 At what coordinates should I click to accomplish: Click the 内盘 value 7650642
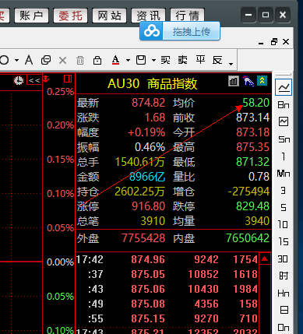pyautogui.click(x=248, y=238)
